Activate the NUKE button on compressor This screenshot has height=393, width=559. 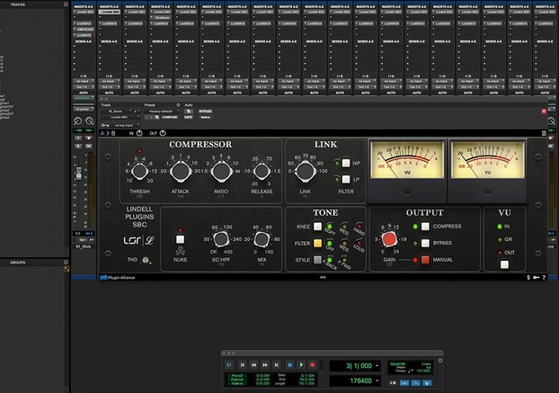(181, 240)
